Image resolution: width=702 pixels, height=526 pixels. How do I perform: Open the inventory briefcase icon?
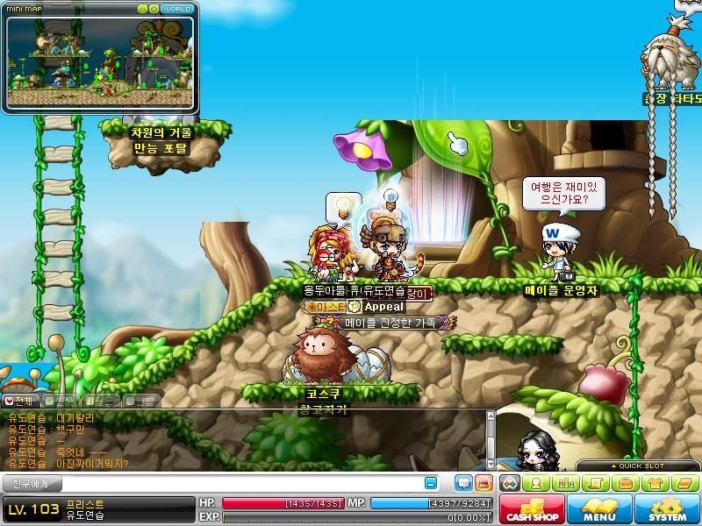click(x=625, y=484)
